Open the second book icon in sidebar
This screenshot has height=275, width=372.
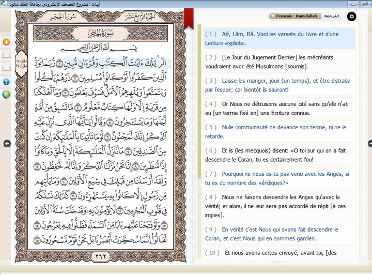[6, 69]
